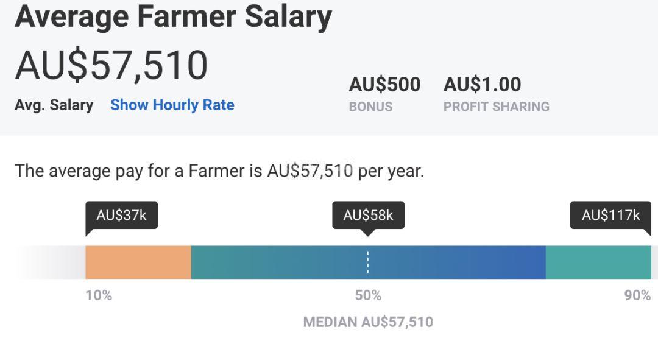Click the Show Hourly Rate link
Image resolution: width=658 pixels, height=338 pixels.
point(172,105)
